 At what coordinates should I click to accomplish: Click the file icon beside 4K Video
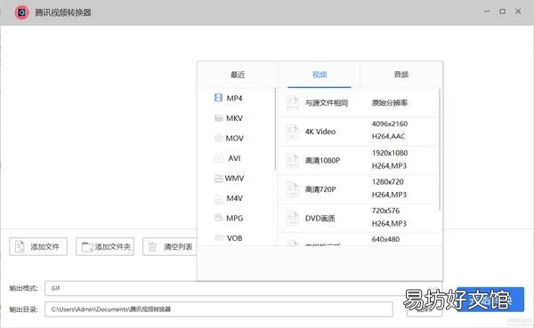coord(293,132)
